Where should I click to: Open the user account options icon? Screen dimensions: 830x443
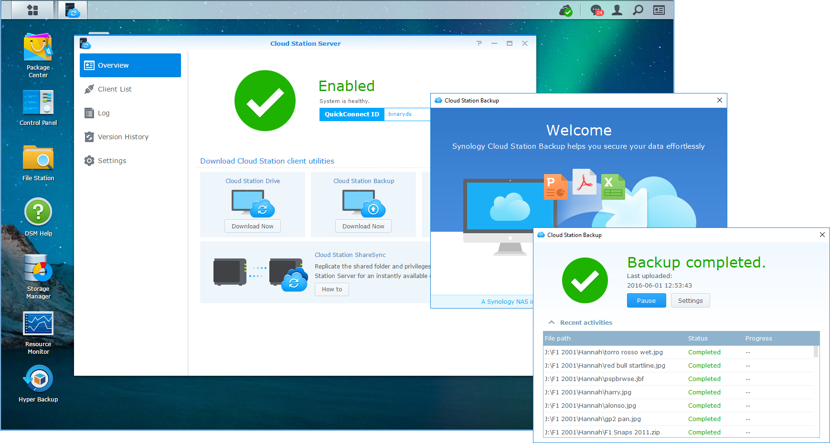(617, 10)
